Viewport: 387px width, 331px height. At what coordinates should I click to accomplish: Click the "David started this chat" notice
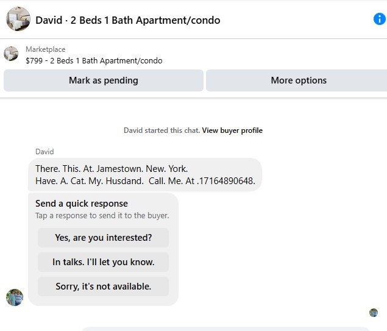point(162,130)
